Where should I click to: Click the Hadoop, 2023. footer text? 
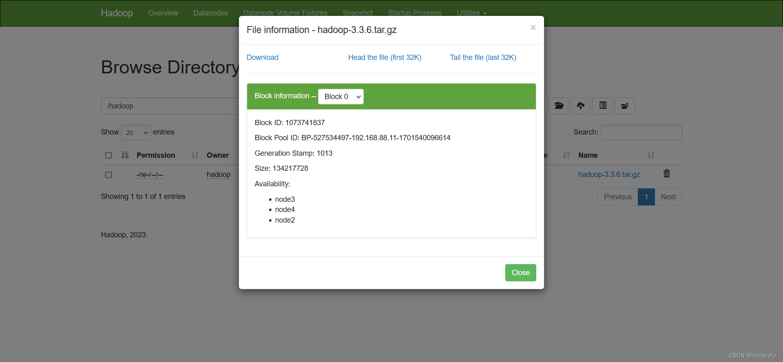[x=124, y=235]
